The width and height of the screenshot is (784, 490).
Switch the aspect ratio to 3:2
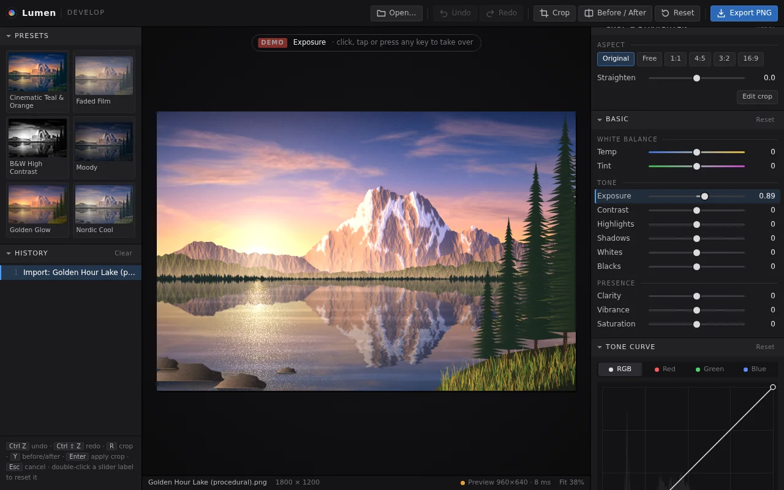click(725, 59)
